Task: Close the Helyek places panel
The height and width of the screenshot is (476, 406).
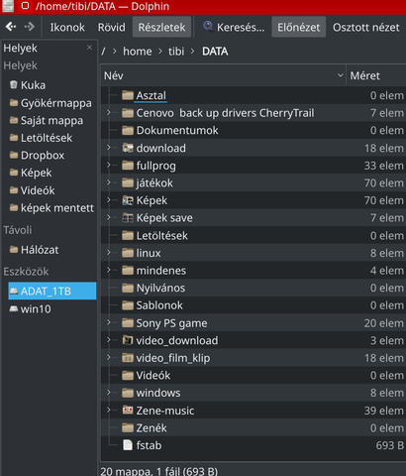Action: 89,48
